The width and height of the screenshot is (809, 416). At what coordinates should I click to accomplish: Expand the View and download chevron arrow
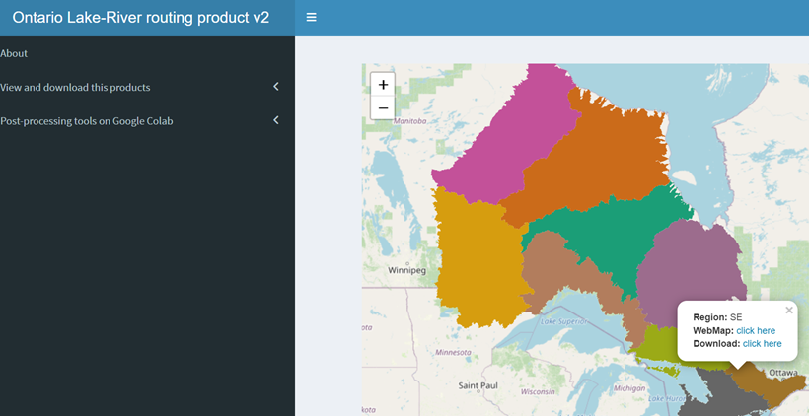click(x=276, y=87)
